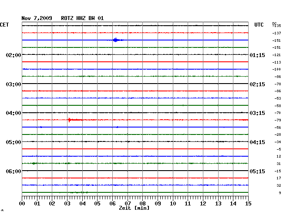The height and width of the screenshot is (215, 283).
Task: Select the CET time label "02:00"
Action: pyautogui.click(x=13, y=55)
